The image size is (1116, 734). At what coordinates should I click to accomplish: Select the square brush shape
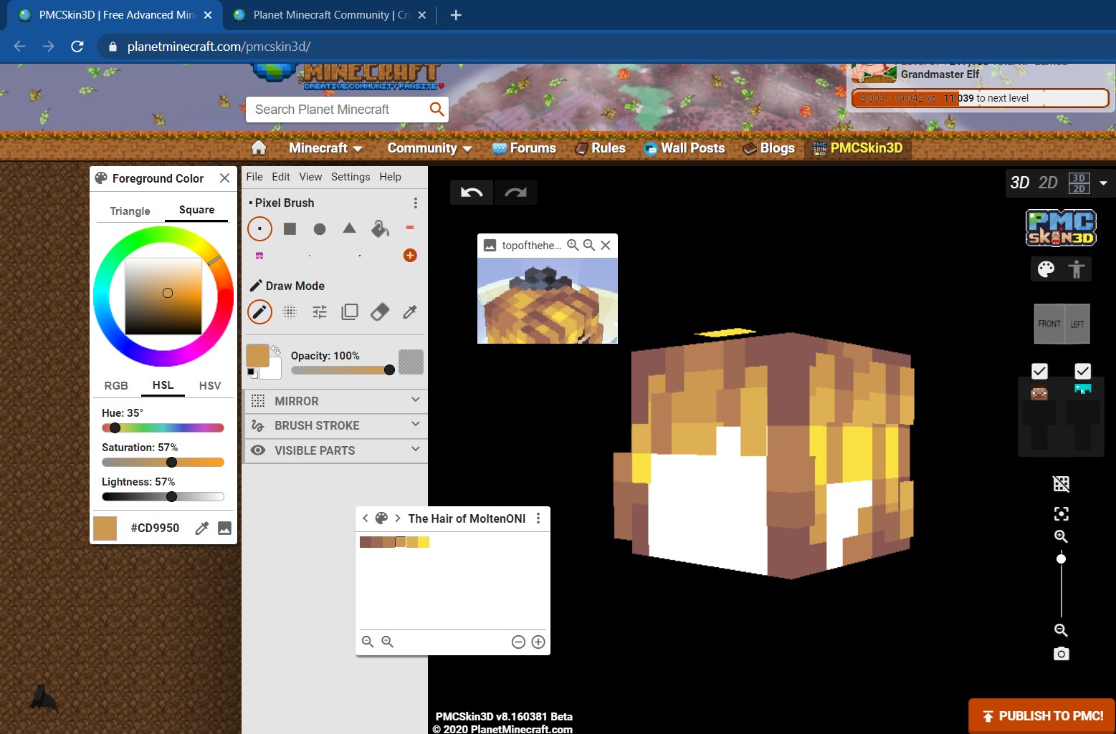point(290,228)
